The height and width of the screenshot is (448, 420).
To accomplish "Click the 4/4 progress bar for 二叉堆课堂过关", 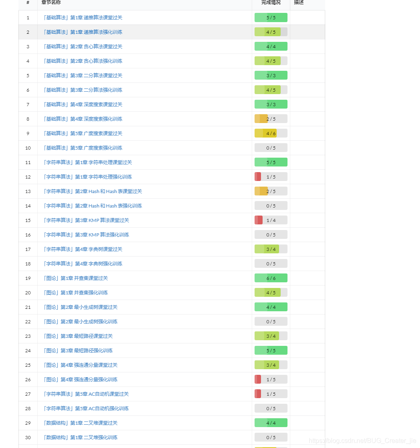I will point(271,423).
